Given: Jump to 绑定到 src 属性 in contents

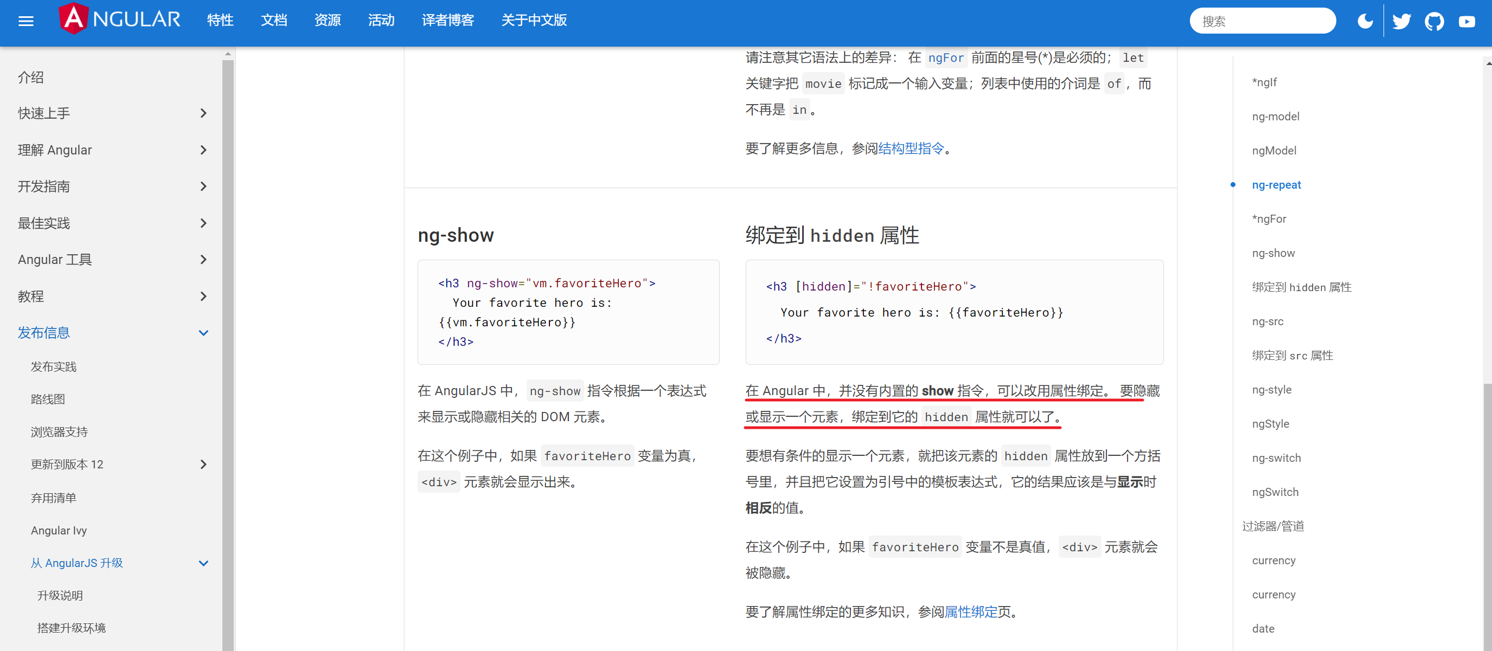Looking at the screenshot, I should click(1292, 355).
